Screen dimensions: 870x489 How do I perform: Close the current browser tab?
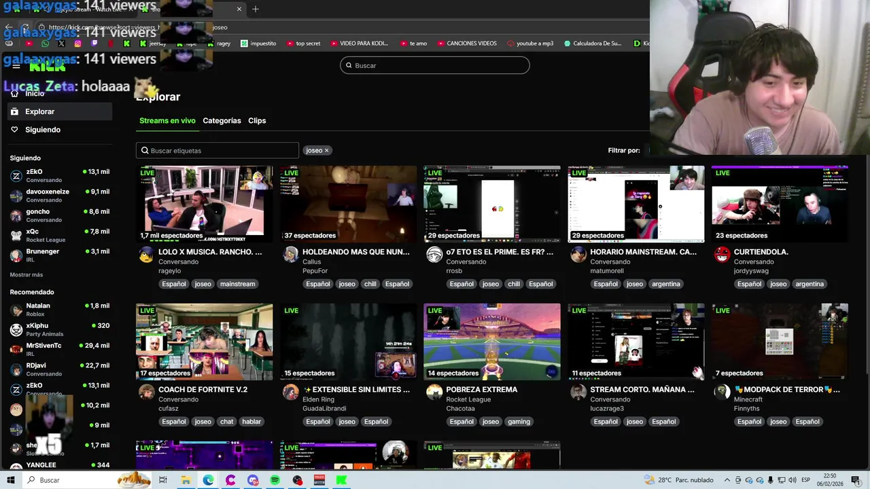click(x=239, y=9)
